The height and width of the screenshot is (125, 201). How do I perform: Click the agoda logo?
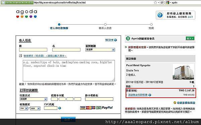tap(26, 14)
